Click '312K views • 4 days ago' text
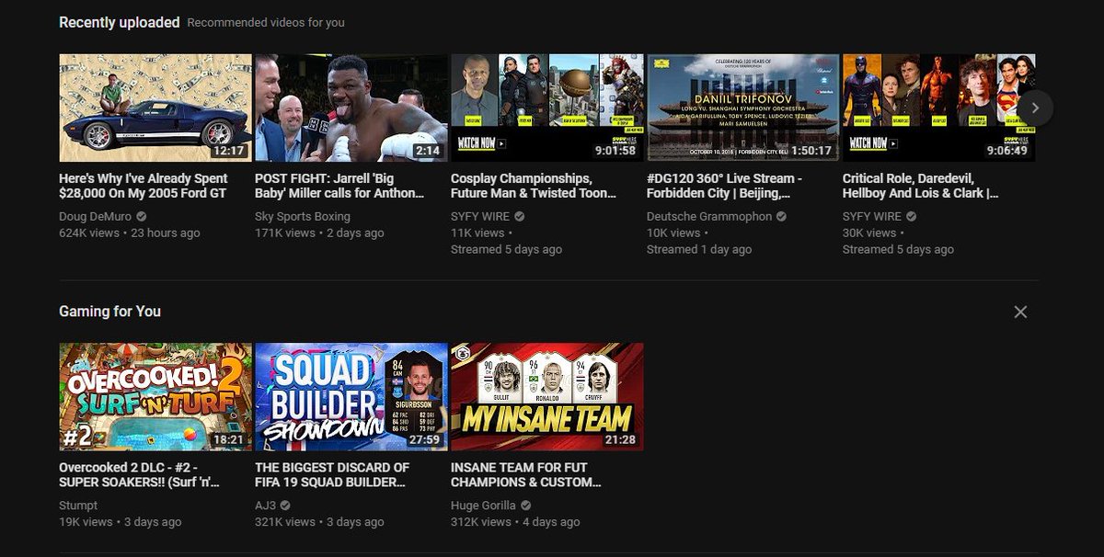 (515, 522)
